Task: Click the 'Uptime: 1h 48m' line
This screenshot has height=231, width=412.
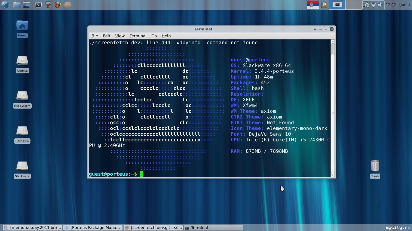Action: [x=252, y=77]
